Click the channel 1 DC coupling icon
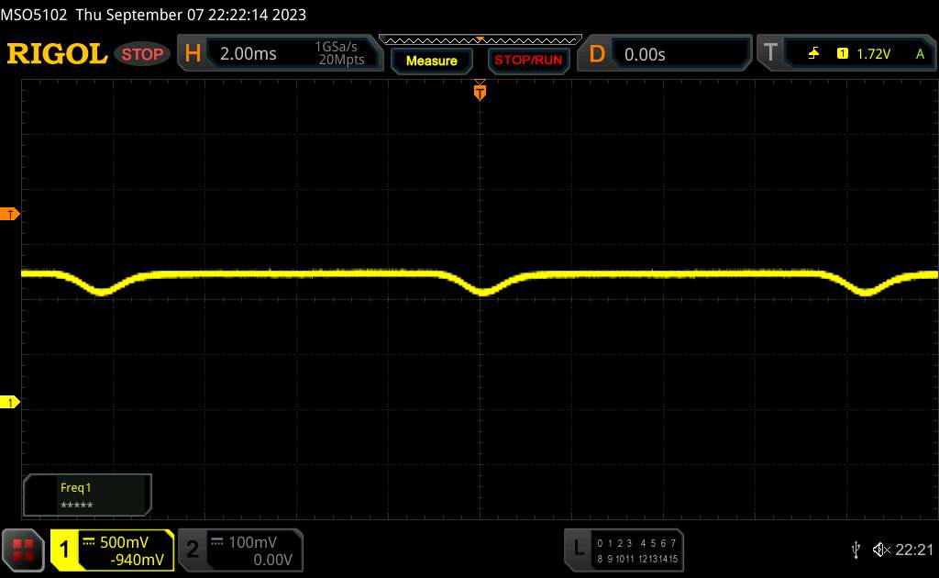Screen dimensions: 939x578 pos(89,542)
